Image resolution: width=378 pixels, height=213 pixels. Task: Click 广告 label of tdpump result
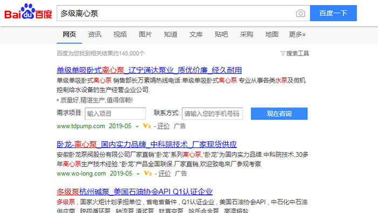[x=180, y=126]
